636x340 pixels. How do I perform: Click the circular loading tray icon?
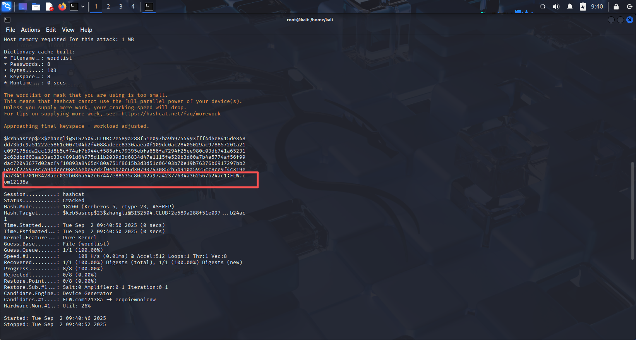[x=543, y=7]
